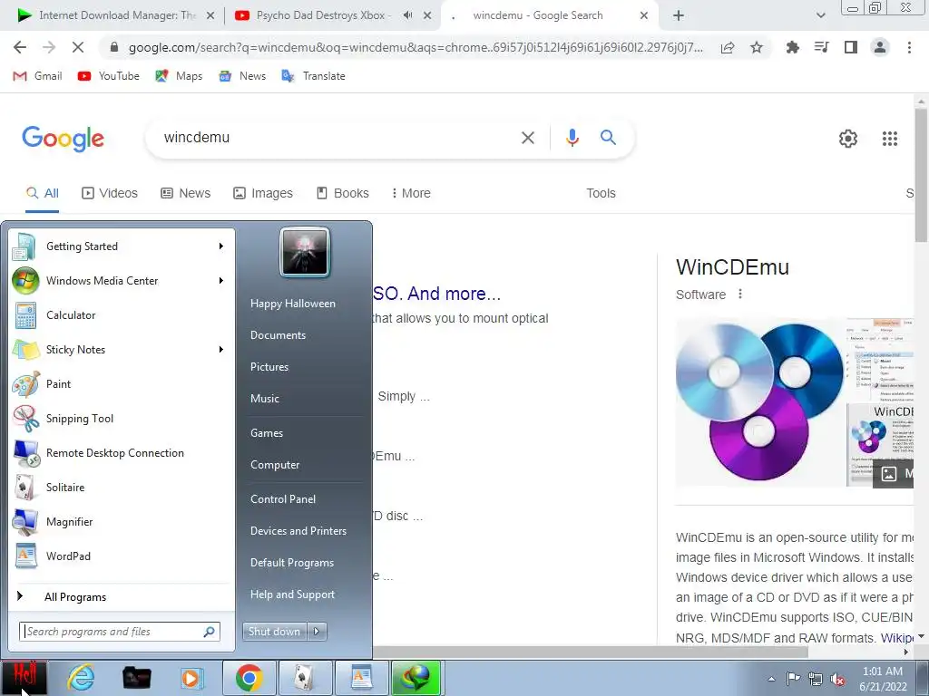Viewport: 929px width, 696px height.
Task: Select the Images search tab
Action: coord(263,193)
